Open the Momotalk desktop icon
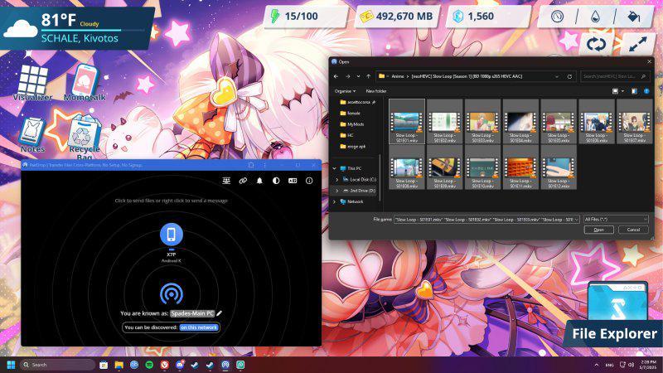Screen dimensions: 663x373 pos(85,82)
